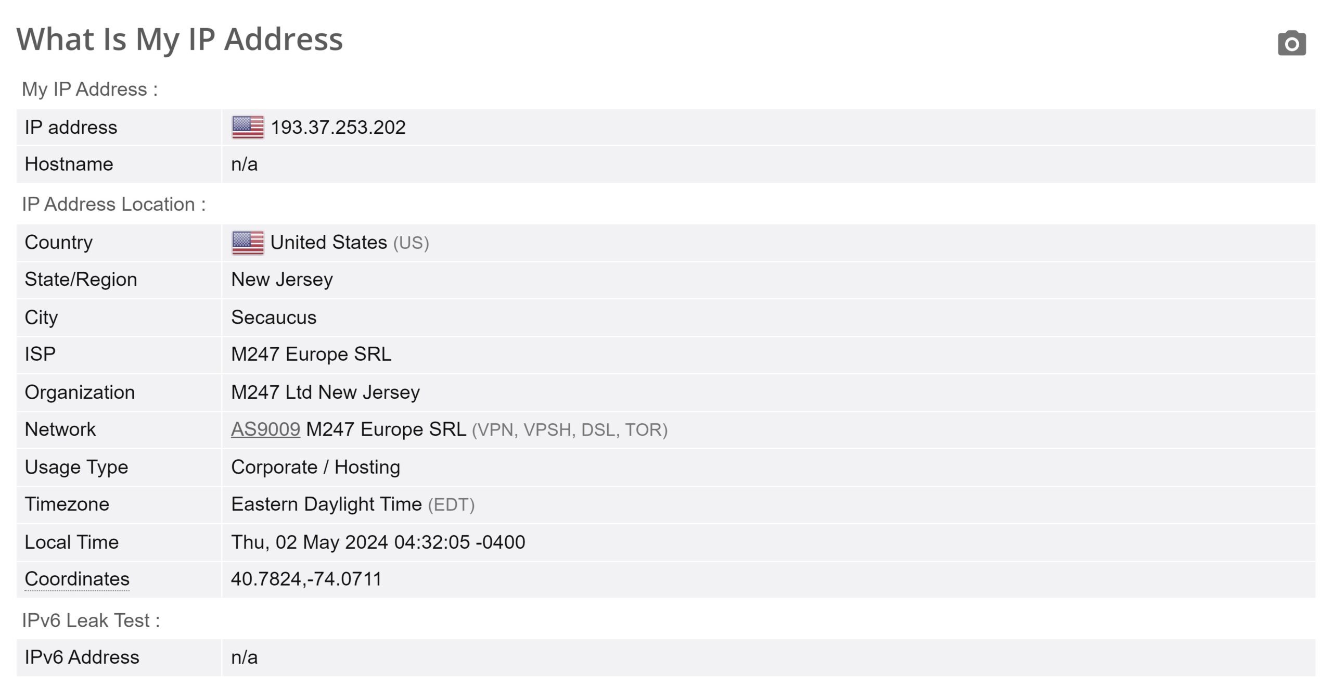Click the IPv6 Address n/a value

245,657
